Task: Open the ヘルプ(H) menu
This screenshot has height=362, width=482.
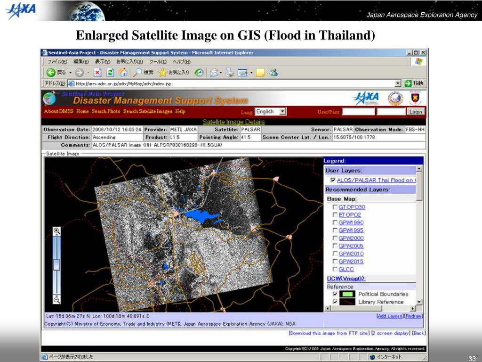Action: click(x=181, y=62)
